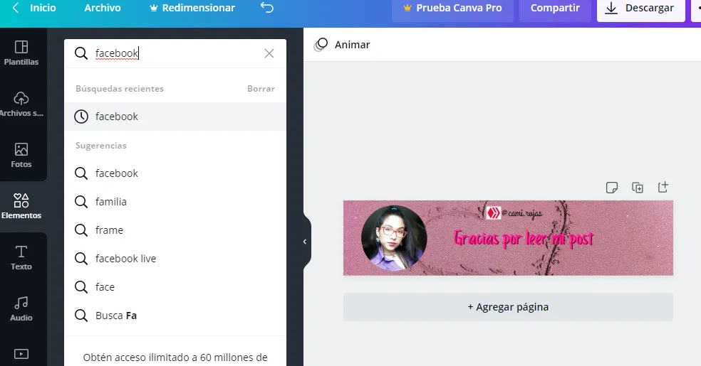Choose the facebook suggestion under Sugerencias

[175, 173]
